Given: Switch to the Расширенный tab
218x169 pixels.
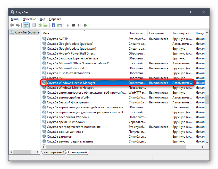Looking at the screenshot, I should coord(54,152).
